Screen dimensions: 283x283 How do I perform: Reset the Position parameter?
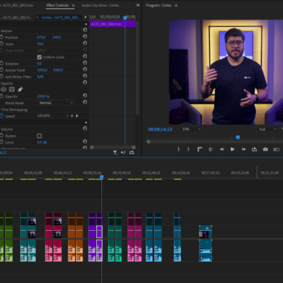point(85,36)
